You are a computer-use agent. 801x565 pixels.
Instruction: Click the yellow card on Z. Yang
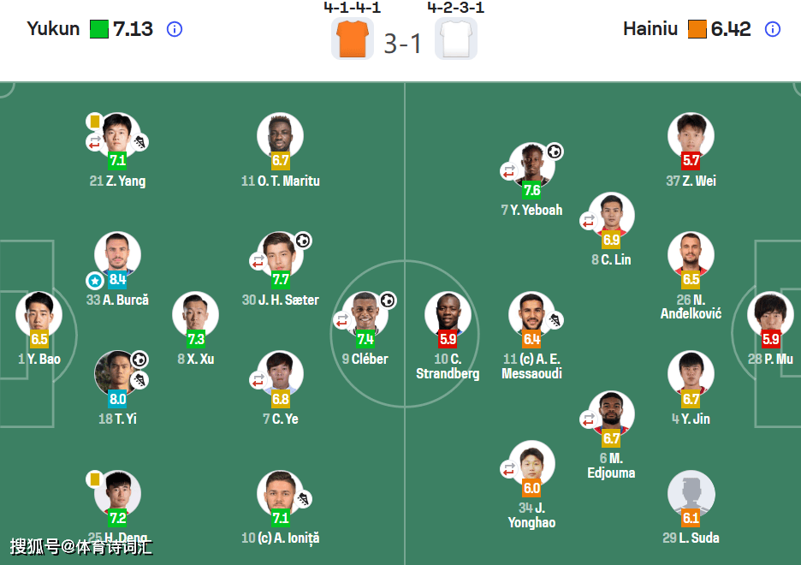click(93, 122)
